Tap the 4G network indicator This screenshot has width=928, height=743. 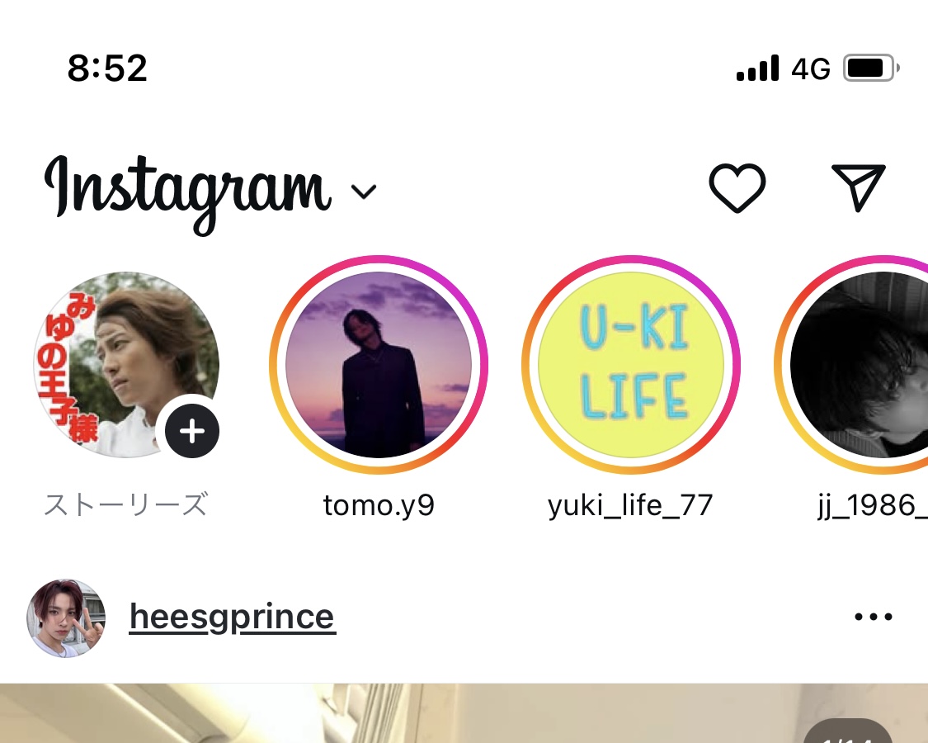point(811,69)
